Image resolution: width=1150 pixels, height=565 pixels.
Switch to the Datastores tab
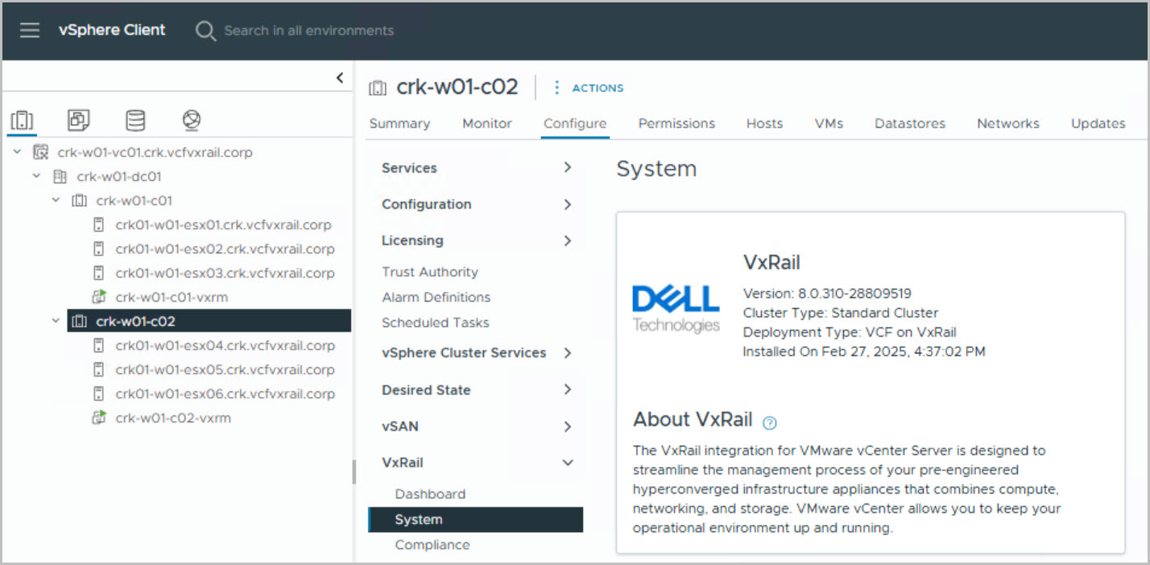tap(909, 123)
